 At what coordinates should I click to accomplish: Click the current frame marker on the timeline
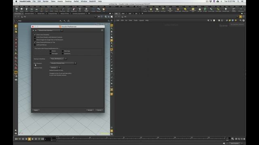tap(57, 138)
